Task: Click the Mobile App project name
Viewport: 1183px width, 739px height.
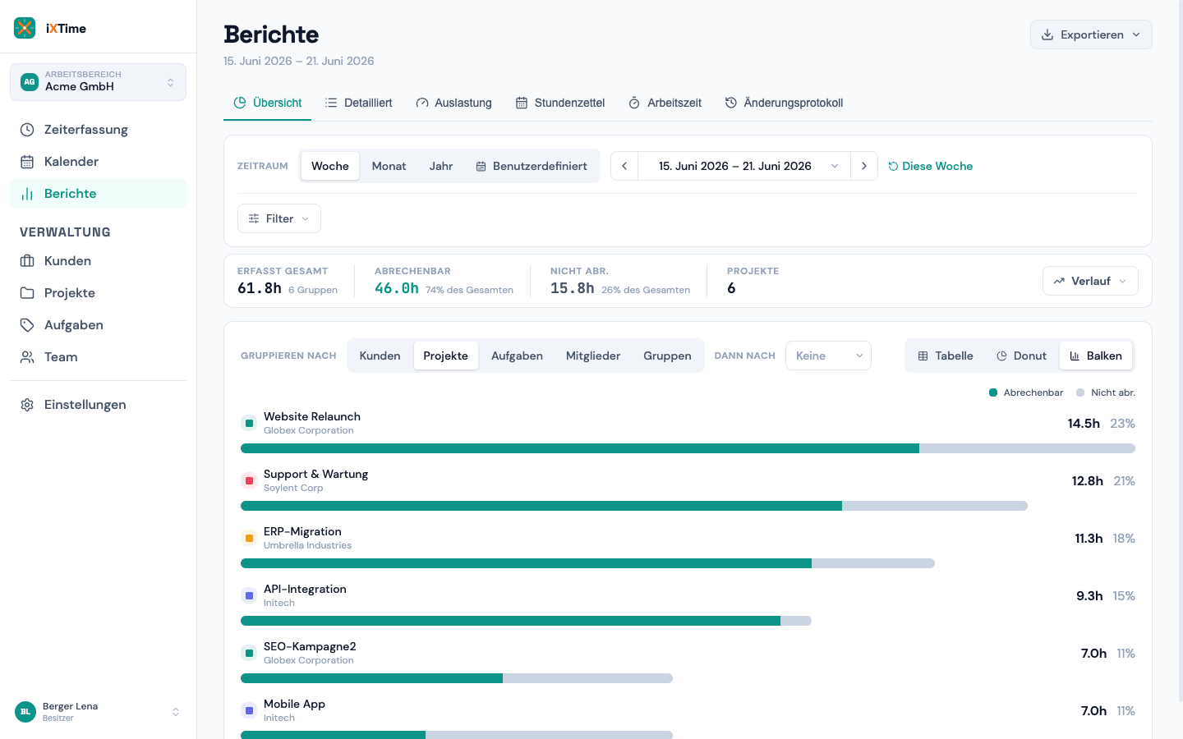Action: (x=294, y=704)
